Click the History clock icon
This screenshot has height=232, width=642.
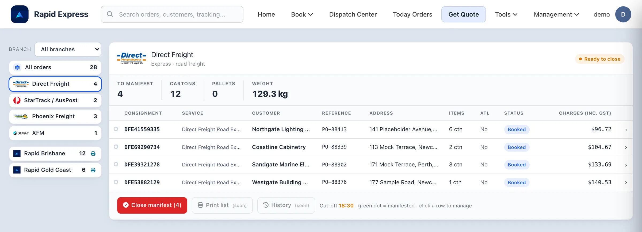click(x=266, y=205)
